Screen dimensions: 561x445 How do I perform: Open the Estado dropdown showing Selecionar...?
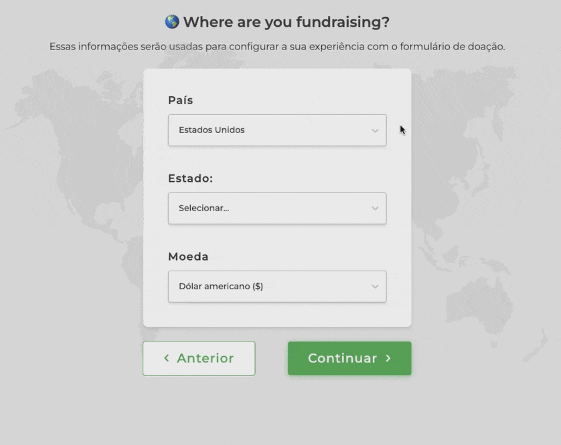(277, 208)
